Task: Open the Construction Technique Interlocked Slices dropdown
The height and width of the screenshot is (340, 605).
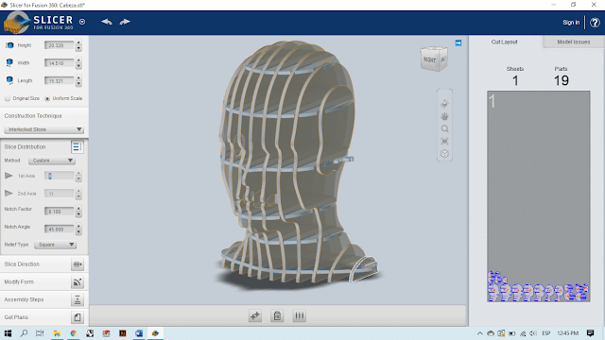Action: click(x=43, y=129)
